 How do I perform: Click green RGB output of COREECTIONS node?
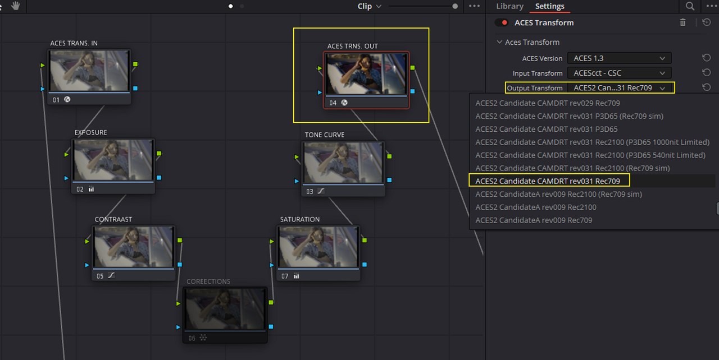pyautogui.click(x=271, y=302)
